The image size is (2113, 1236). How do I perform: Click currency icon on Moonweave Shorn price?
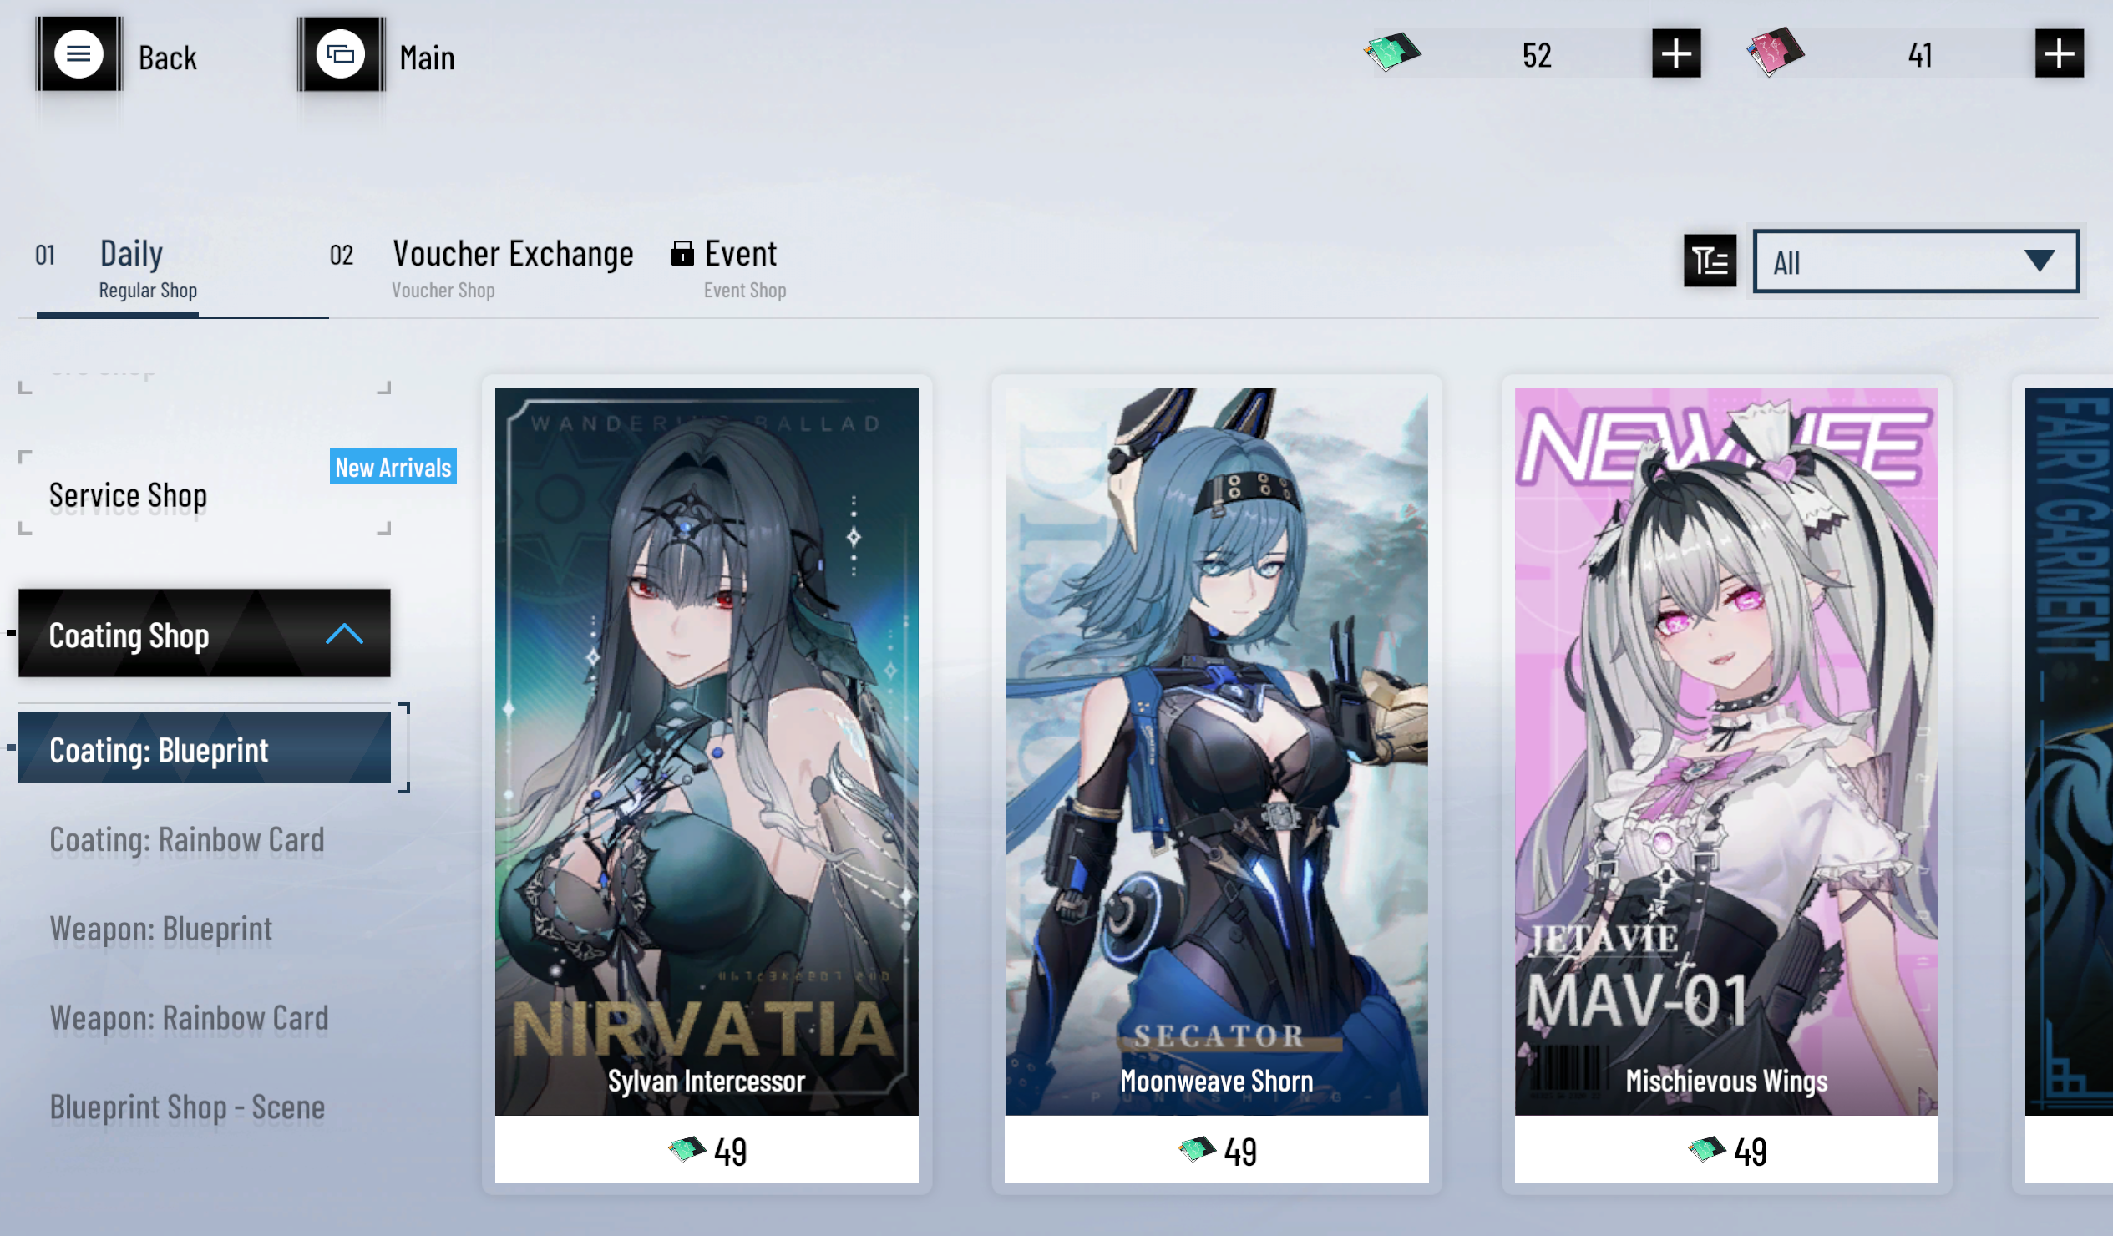click(x=1197, y=1149)
